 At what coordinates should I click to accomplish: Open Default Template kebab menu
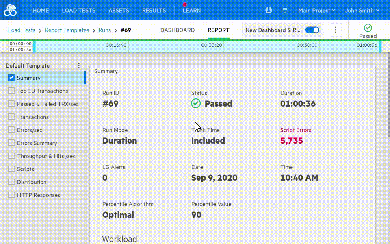[x=79, y=65]
